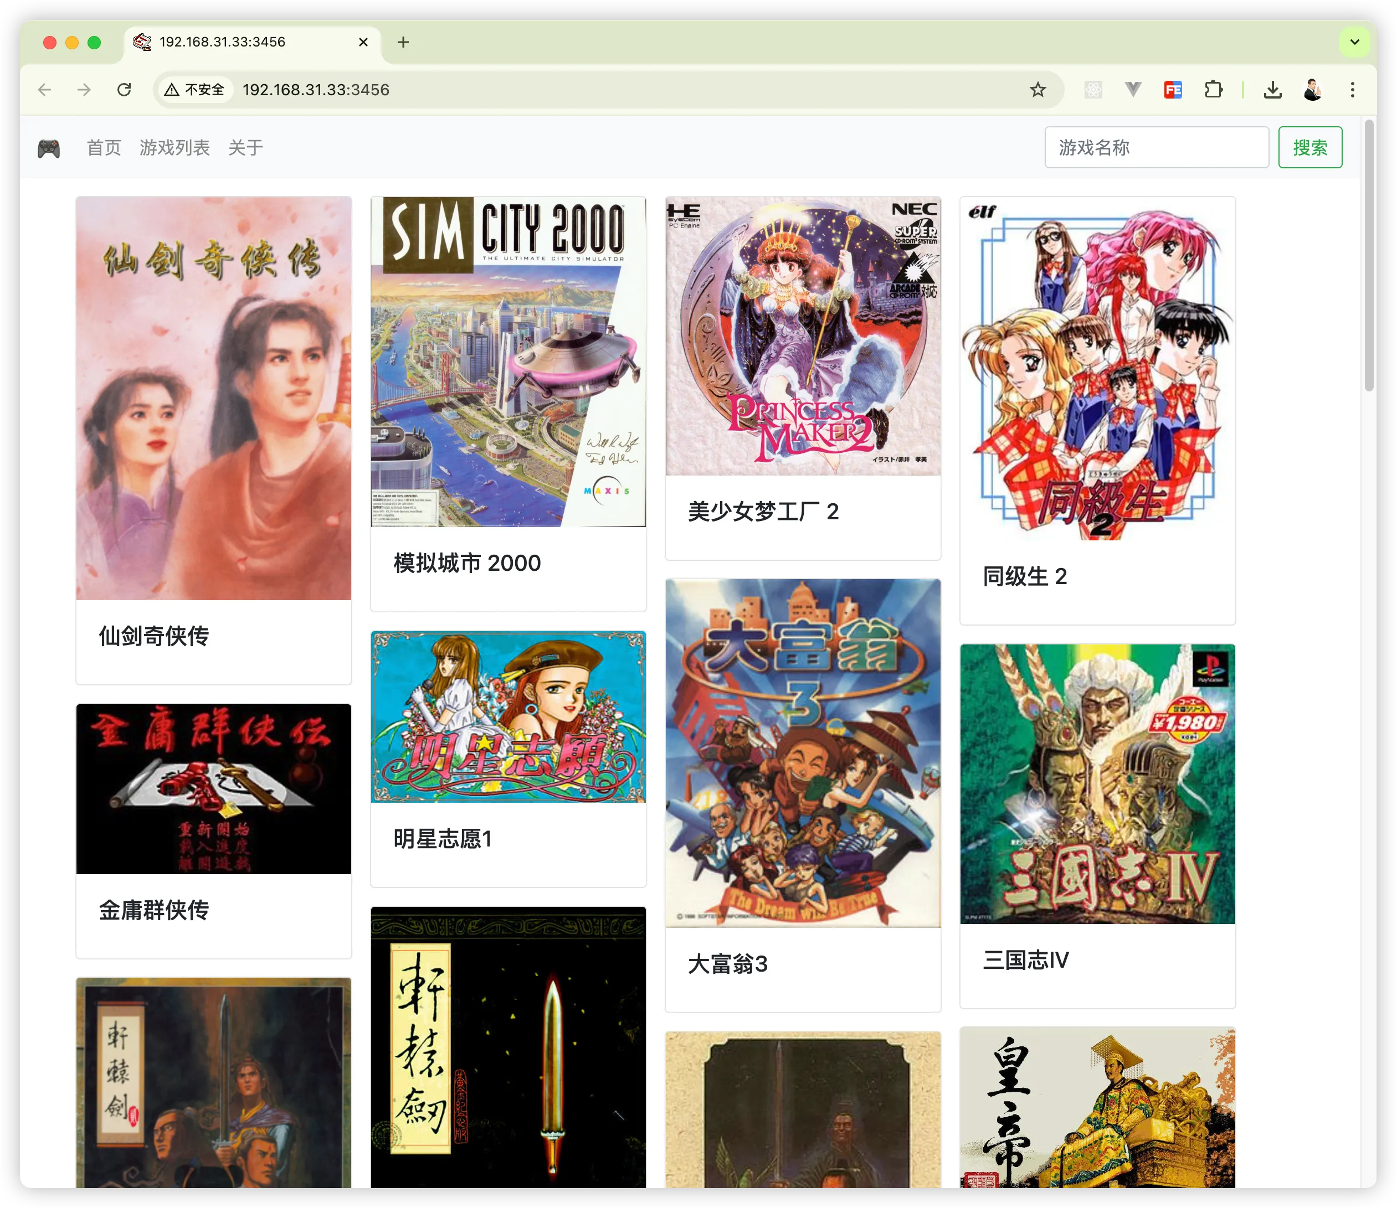This screenshot has height=1208, width=1397.
Task: Click the page vertical scrollbar thumb
Action: [1369, 256]
